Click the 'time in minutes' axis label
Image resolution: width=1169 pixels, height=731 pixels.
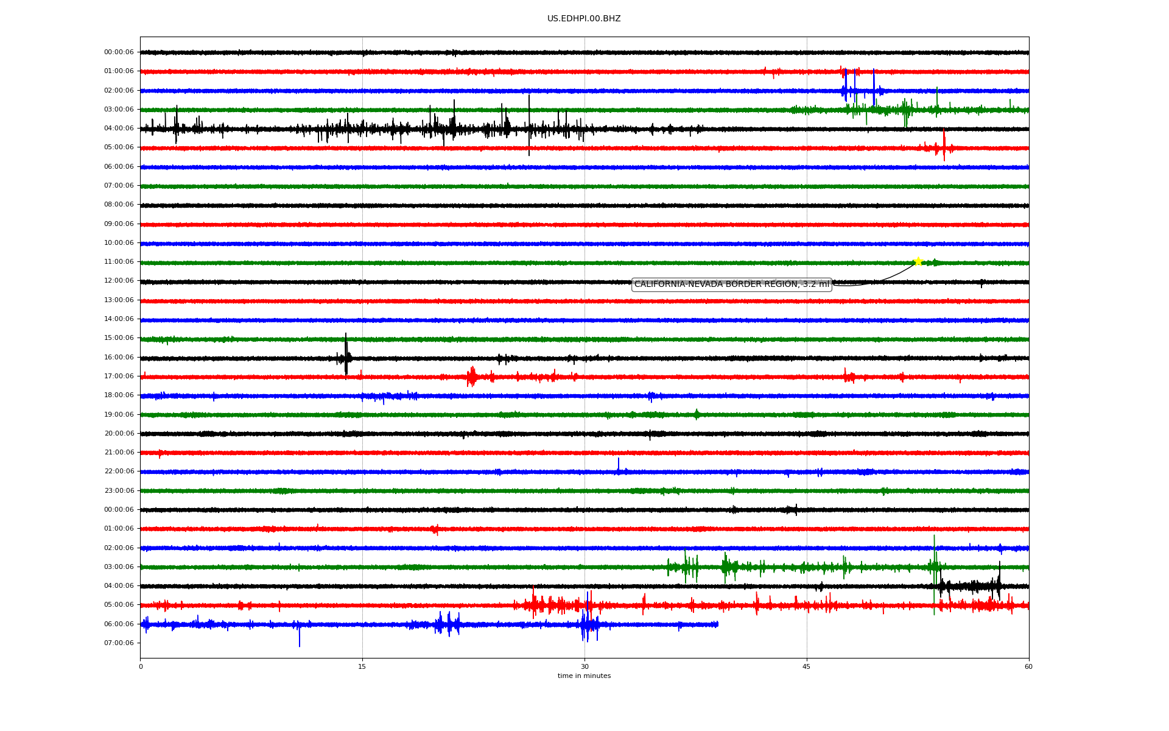tap(584, 676)
